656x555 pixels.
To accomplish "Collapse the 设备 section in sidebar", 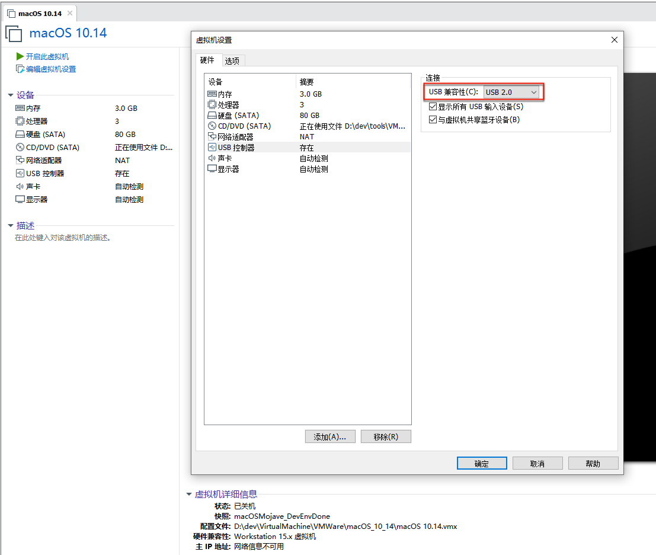I will click(11, 95).
